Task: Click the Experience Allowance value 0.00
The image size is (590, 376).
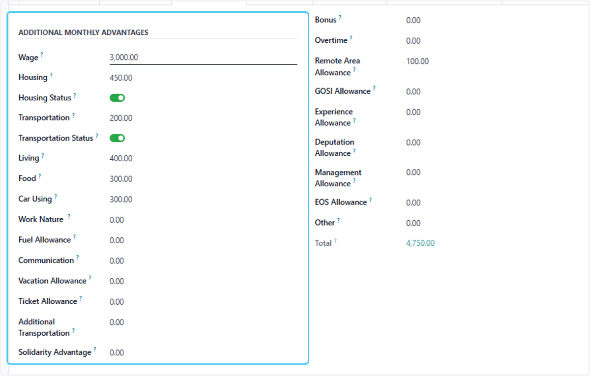Action: coord(413,112)
